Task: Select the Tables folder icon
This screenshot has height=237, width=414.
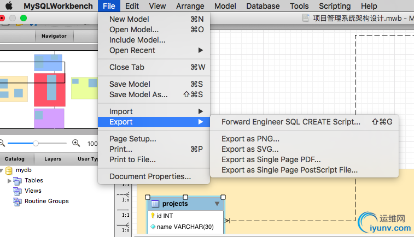Action: click(18, 181)
